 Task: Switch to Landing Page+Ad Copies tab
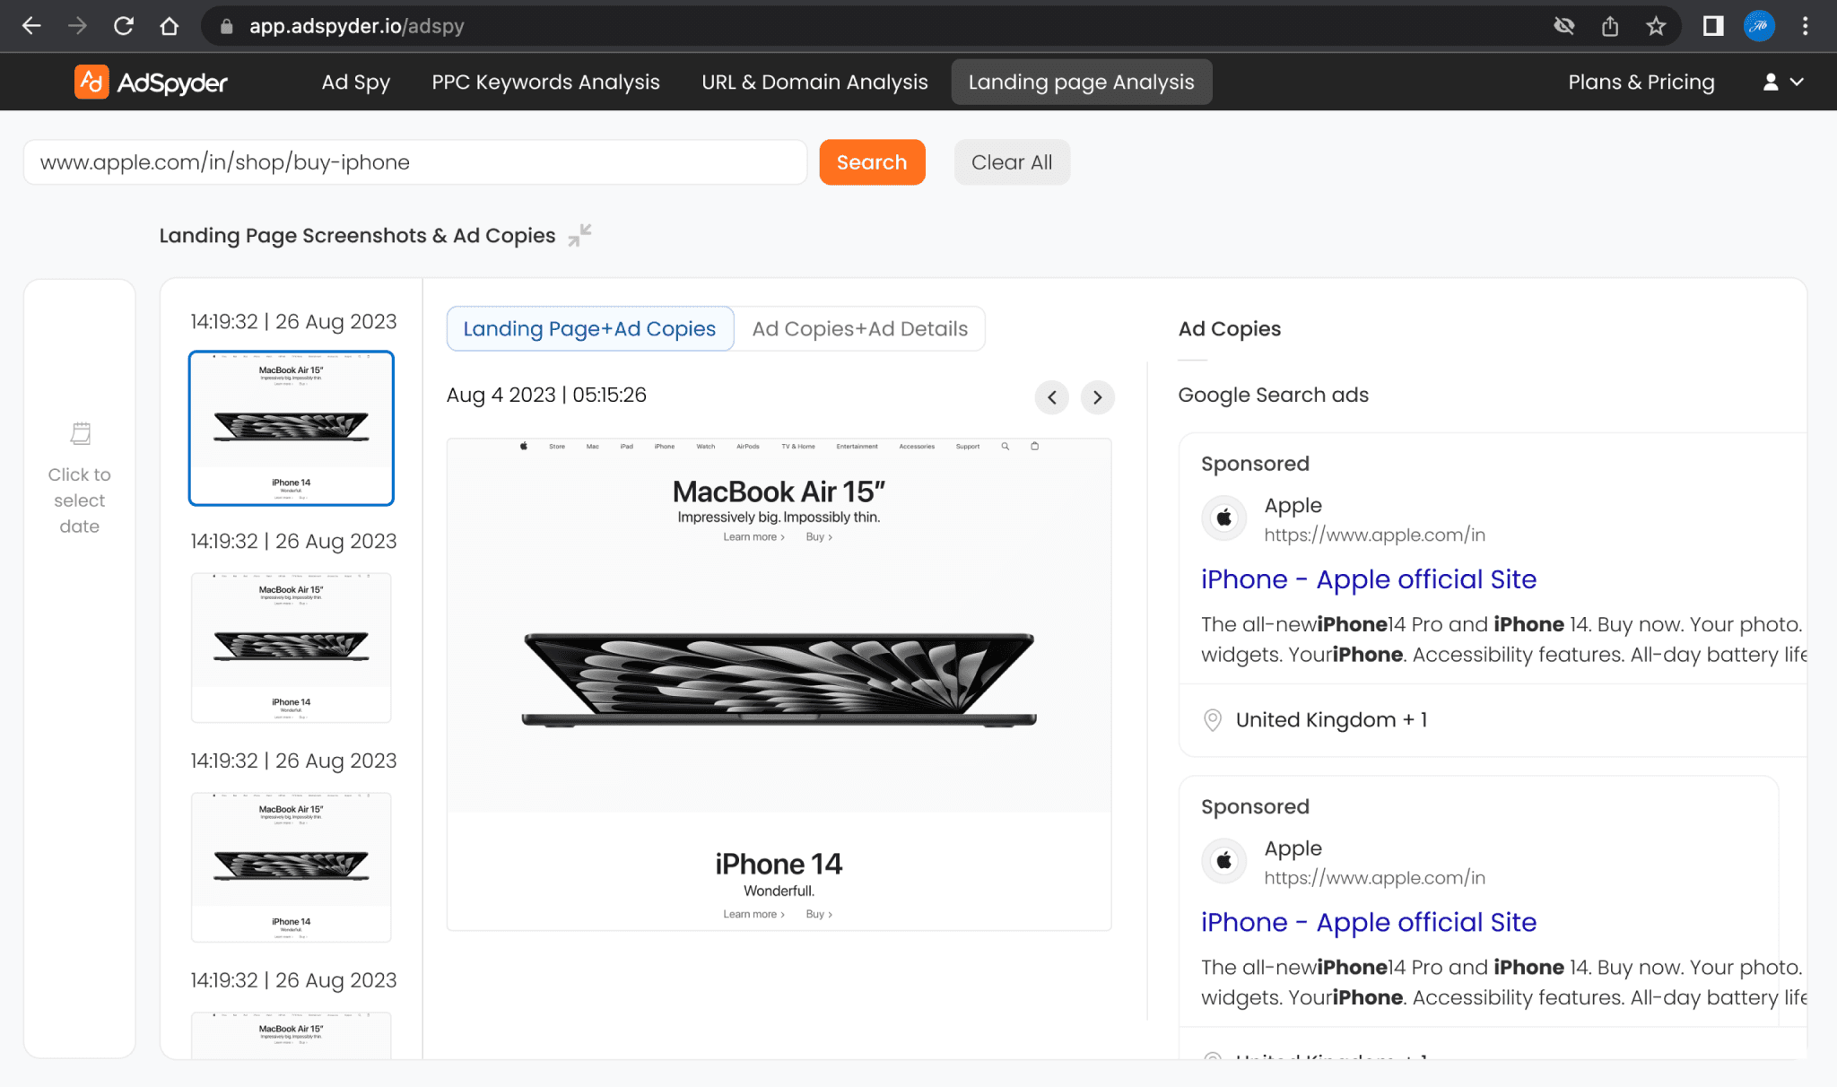click(589, 328)
